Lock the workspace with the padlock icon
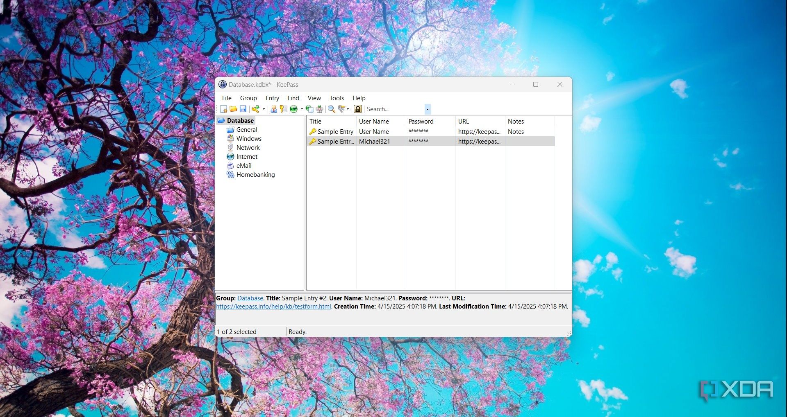Image resolution: width=787 pixels, height=417 pixels. point(358,109)
